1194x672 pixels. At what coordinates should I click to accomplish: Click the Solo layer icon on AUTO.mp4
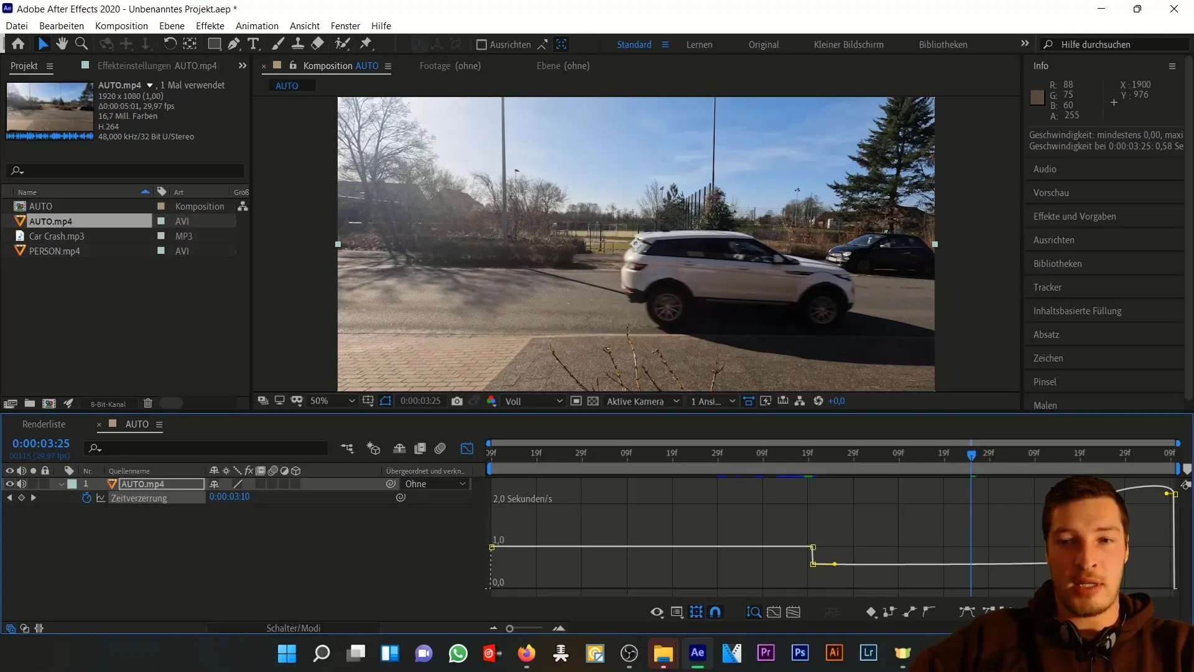click(33, 485)
